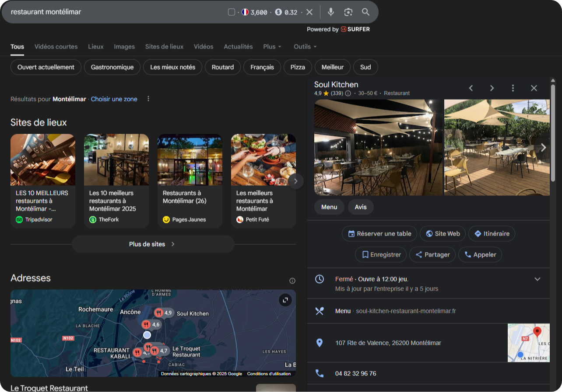Apply the Ouvert actuellement filter chip
Viewport: 562px width, 392px height.
click(46, 67)
